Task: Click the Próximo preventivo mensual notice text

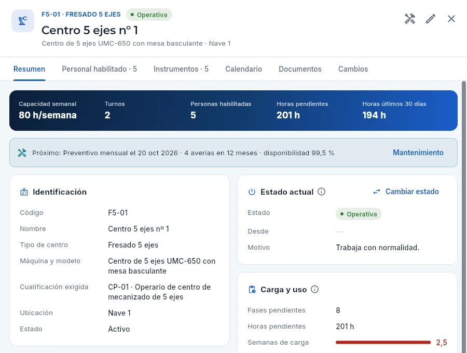Action: [x=183, y=153]
